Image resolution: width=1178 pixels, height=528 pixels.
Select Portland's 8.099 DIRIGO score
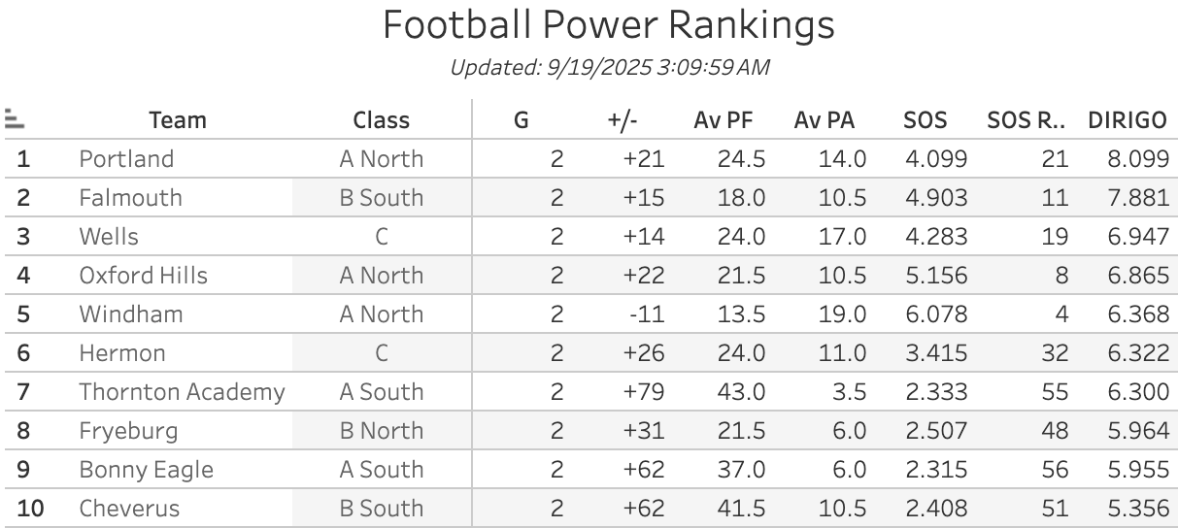(x=1138, y=159)
